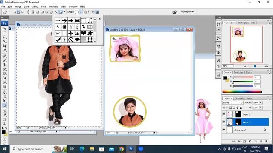Toggle Background layer visibility eye
273x153 pixels.
[x=224, y=130]
